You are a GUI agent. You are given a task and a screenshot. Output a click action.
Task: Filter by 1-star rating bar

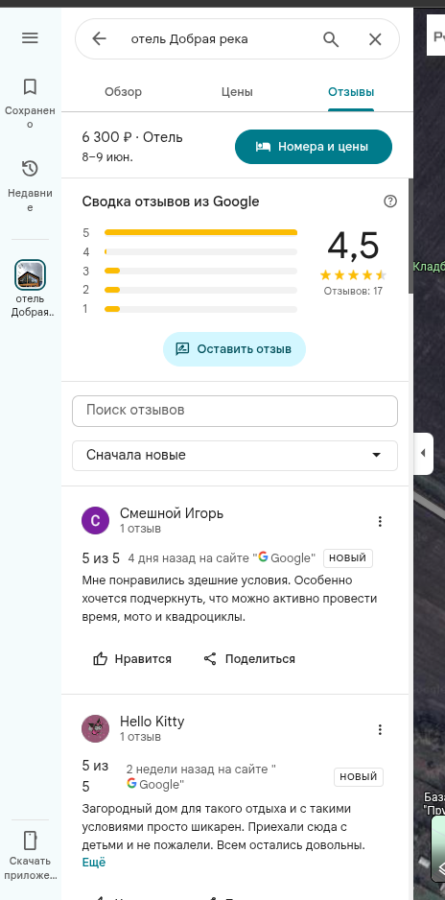(200, 309)
